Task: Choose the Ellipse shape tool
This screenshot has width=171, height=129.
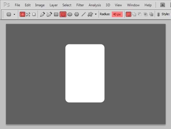Action: click(x=70, y=14)
